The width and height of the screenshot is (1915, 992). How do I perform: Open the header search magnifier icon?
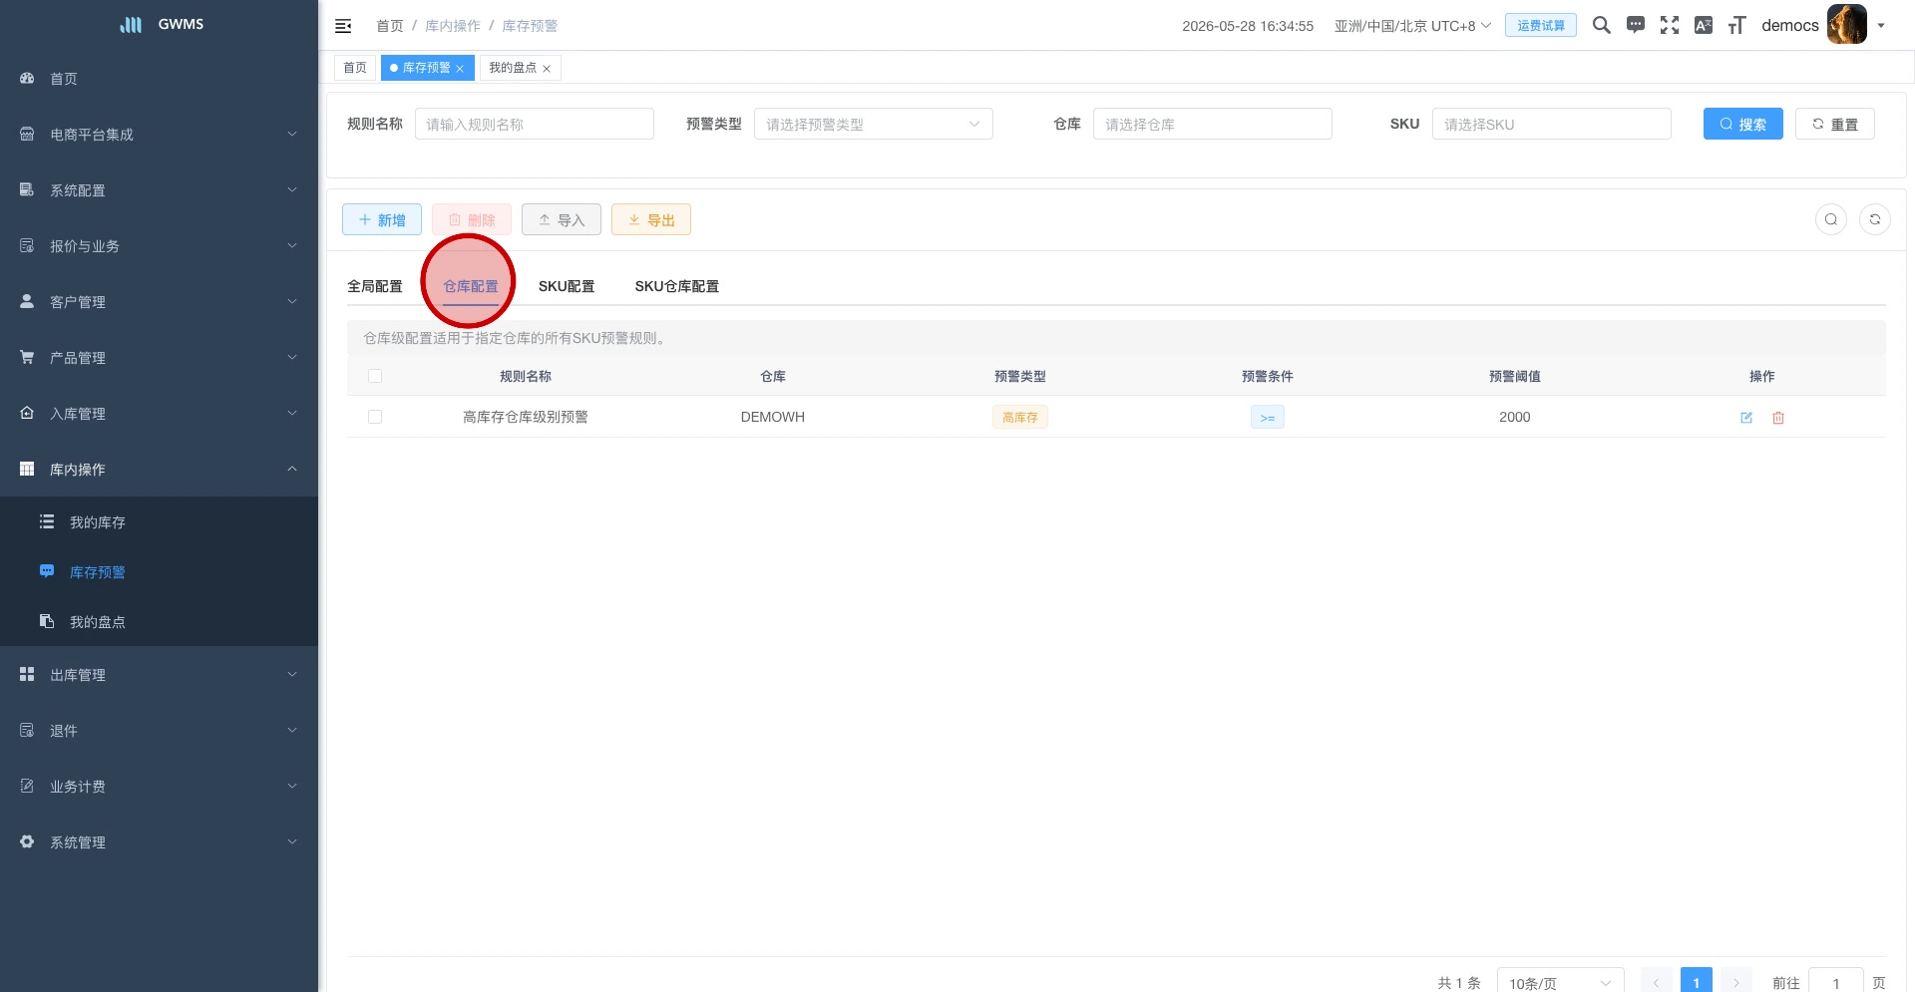pyautogui.click(x=1601, y=25)
